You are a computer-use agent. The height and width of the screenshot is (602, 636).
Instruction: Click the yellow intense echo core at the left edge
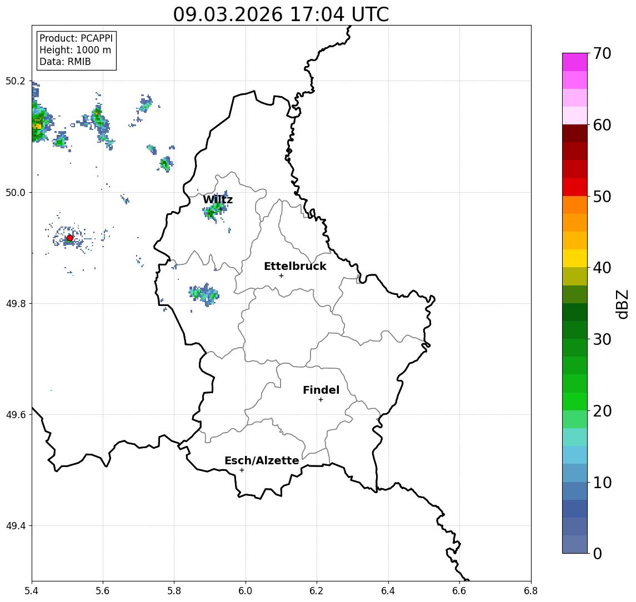point(37,126)
